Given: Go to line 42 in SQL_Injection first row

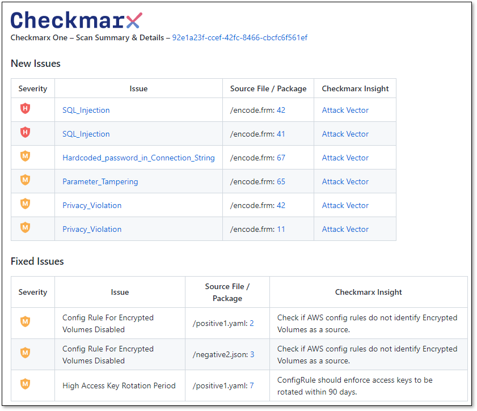Looking at the screenshot, I should point(281,110).
